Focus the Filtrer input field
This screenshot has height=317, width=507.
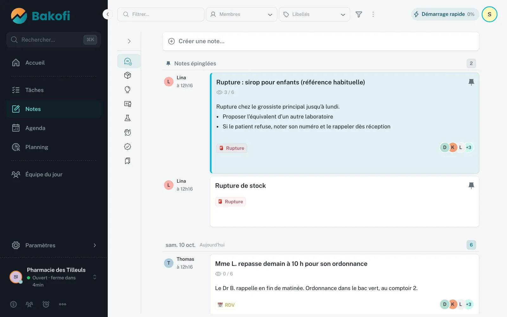[x=161, y=14]
